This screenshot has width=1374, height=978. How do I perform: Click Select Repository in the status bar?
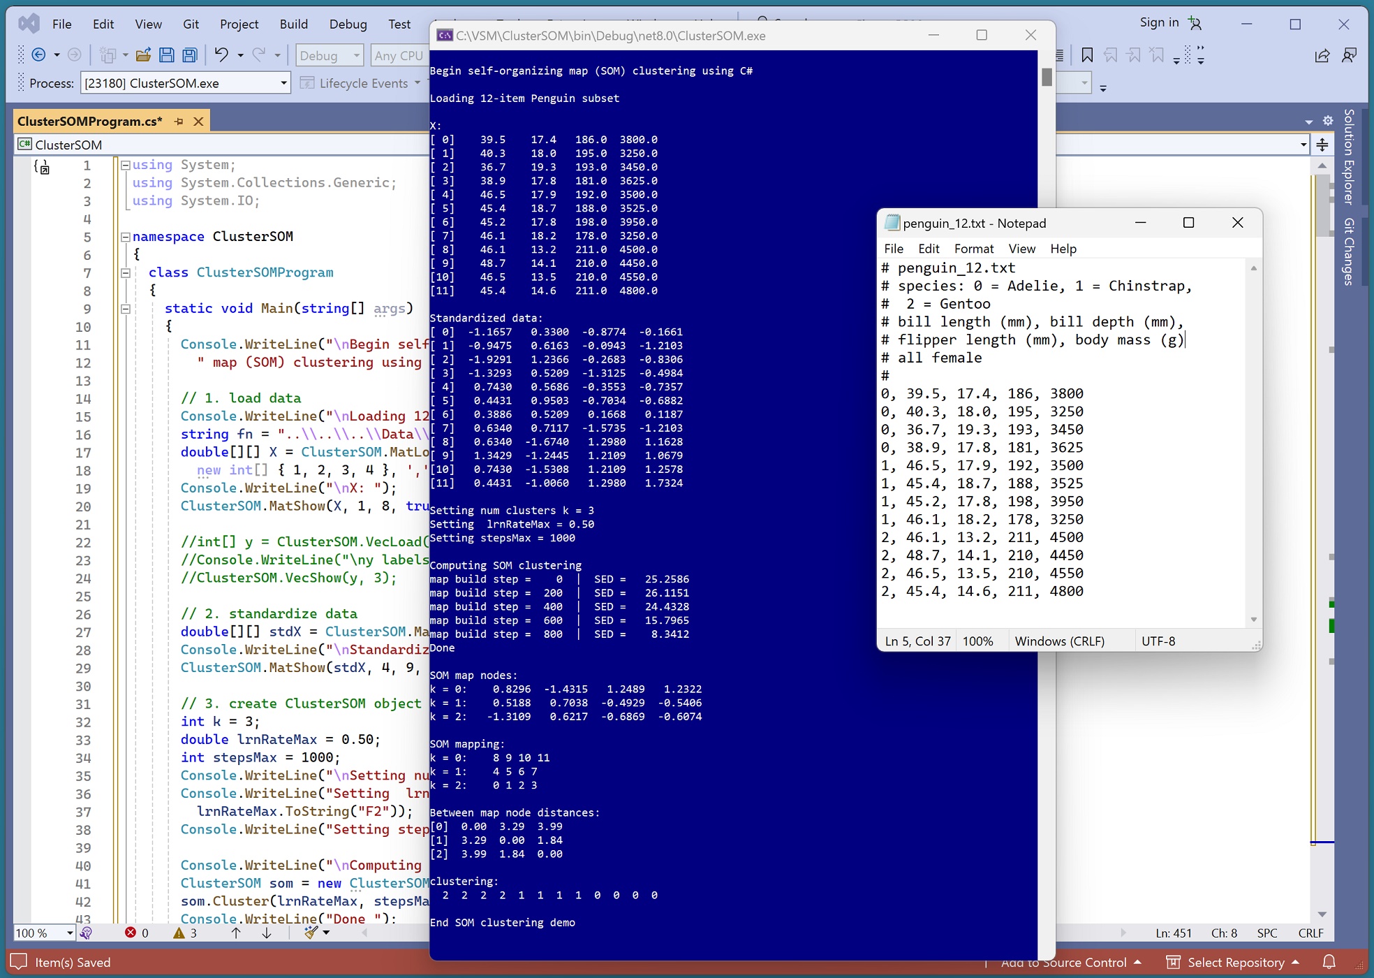[1235, 963]
